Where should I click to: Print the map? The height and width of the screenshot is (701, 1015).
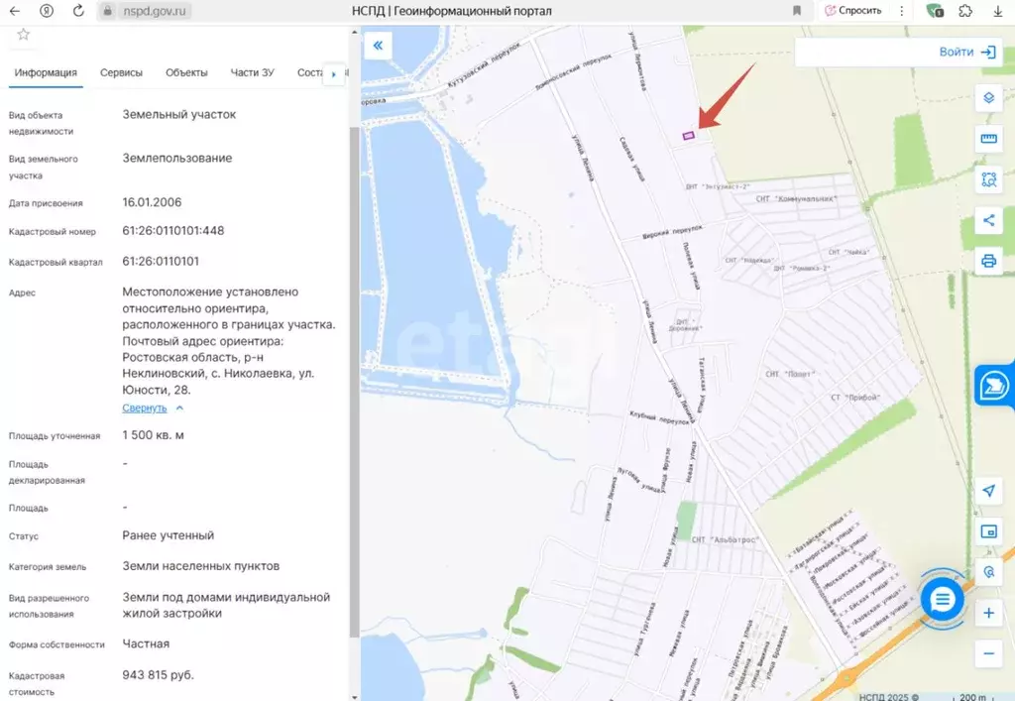click(x=988, y=261)
